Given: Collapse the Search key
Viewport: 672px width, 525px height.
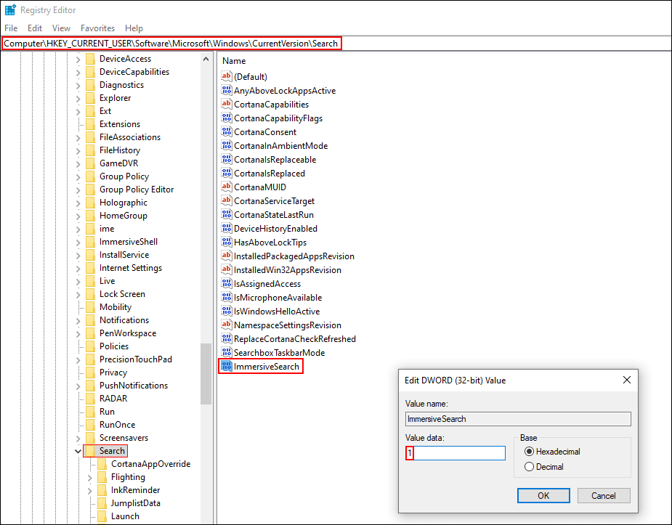Looking at the screenshot, I should pos(78,451).
